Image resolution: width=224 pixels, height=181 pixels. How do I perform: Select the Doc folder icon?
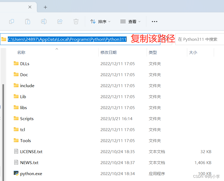tap(16, 74)
